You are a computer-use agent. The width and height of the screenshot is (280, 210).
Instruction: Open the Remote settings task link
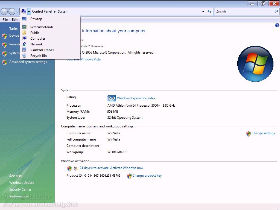[x=14, y=44]
